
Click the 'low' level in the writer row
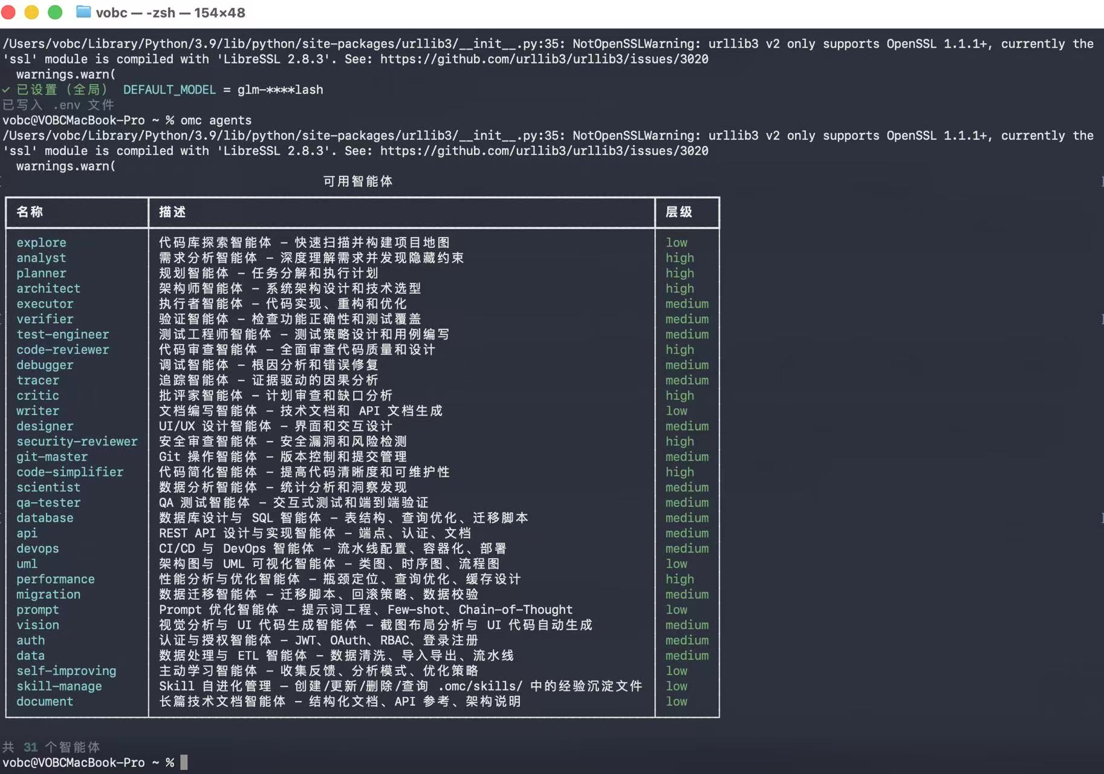pyautogui.click(x=677, y=411)
